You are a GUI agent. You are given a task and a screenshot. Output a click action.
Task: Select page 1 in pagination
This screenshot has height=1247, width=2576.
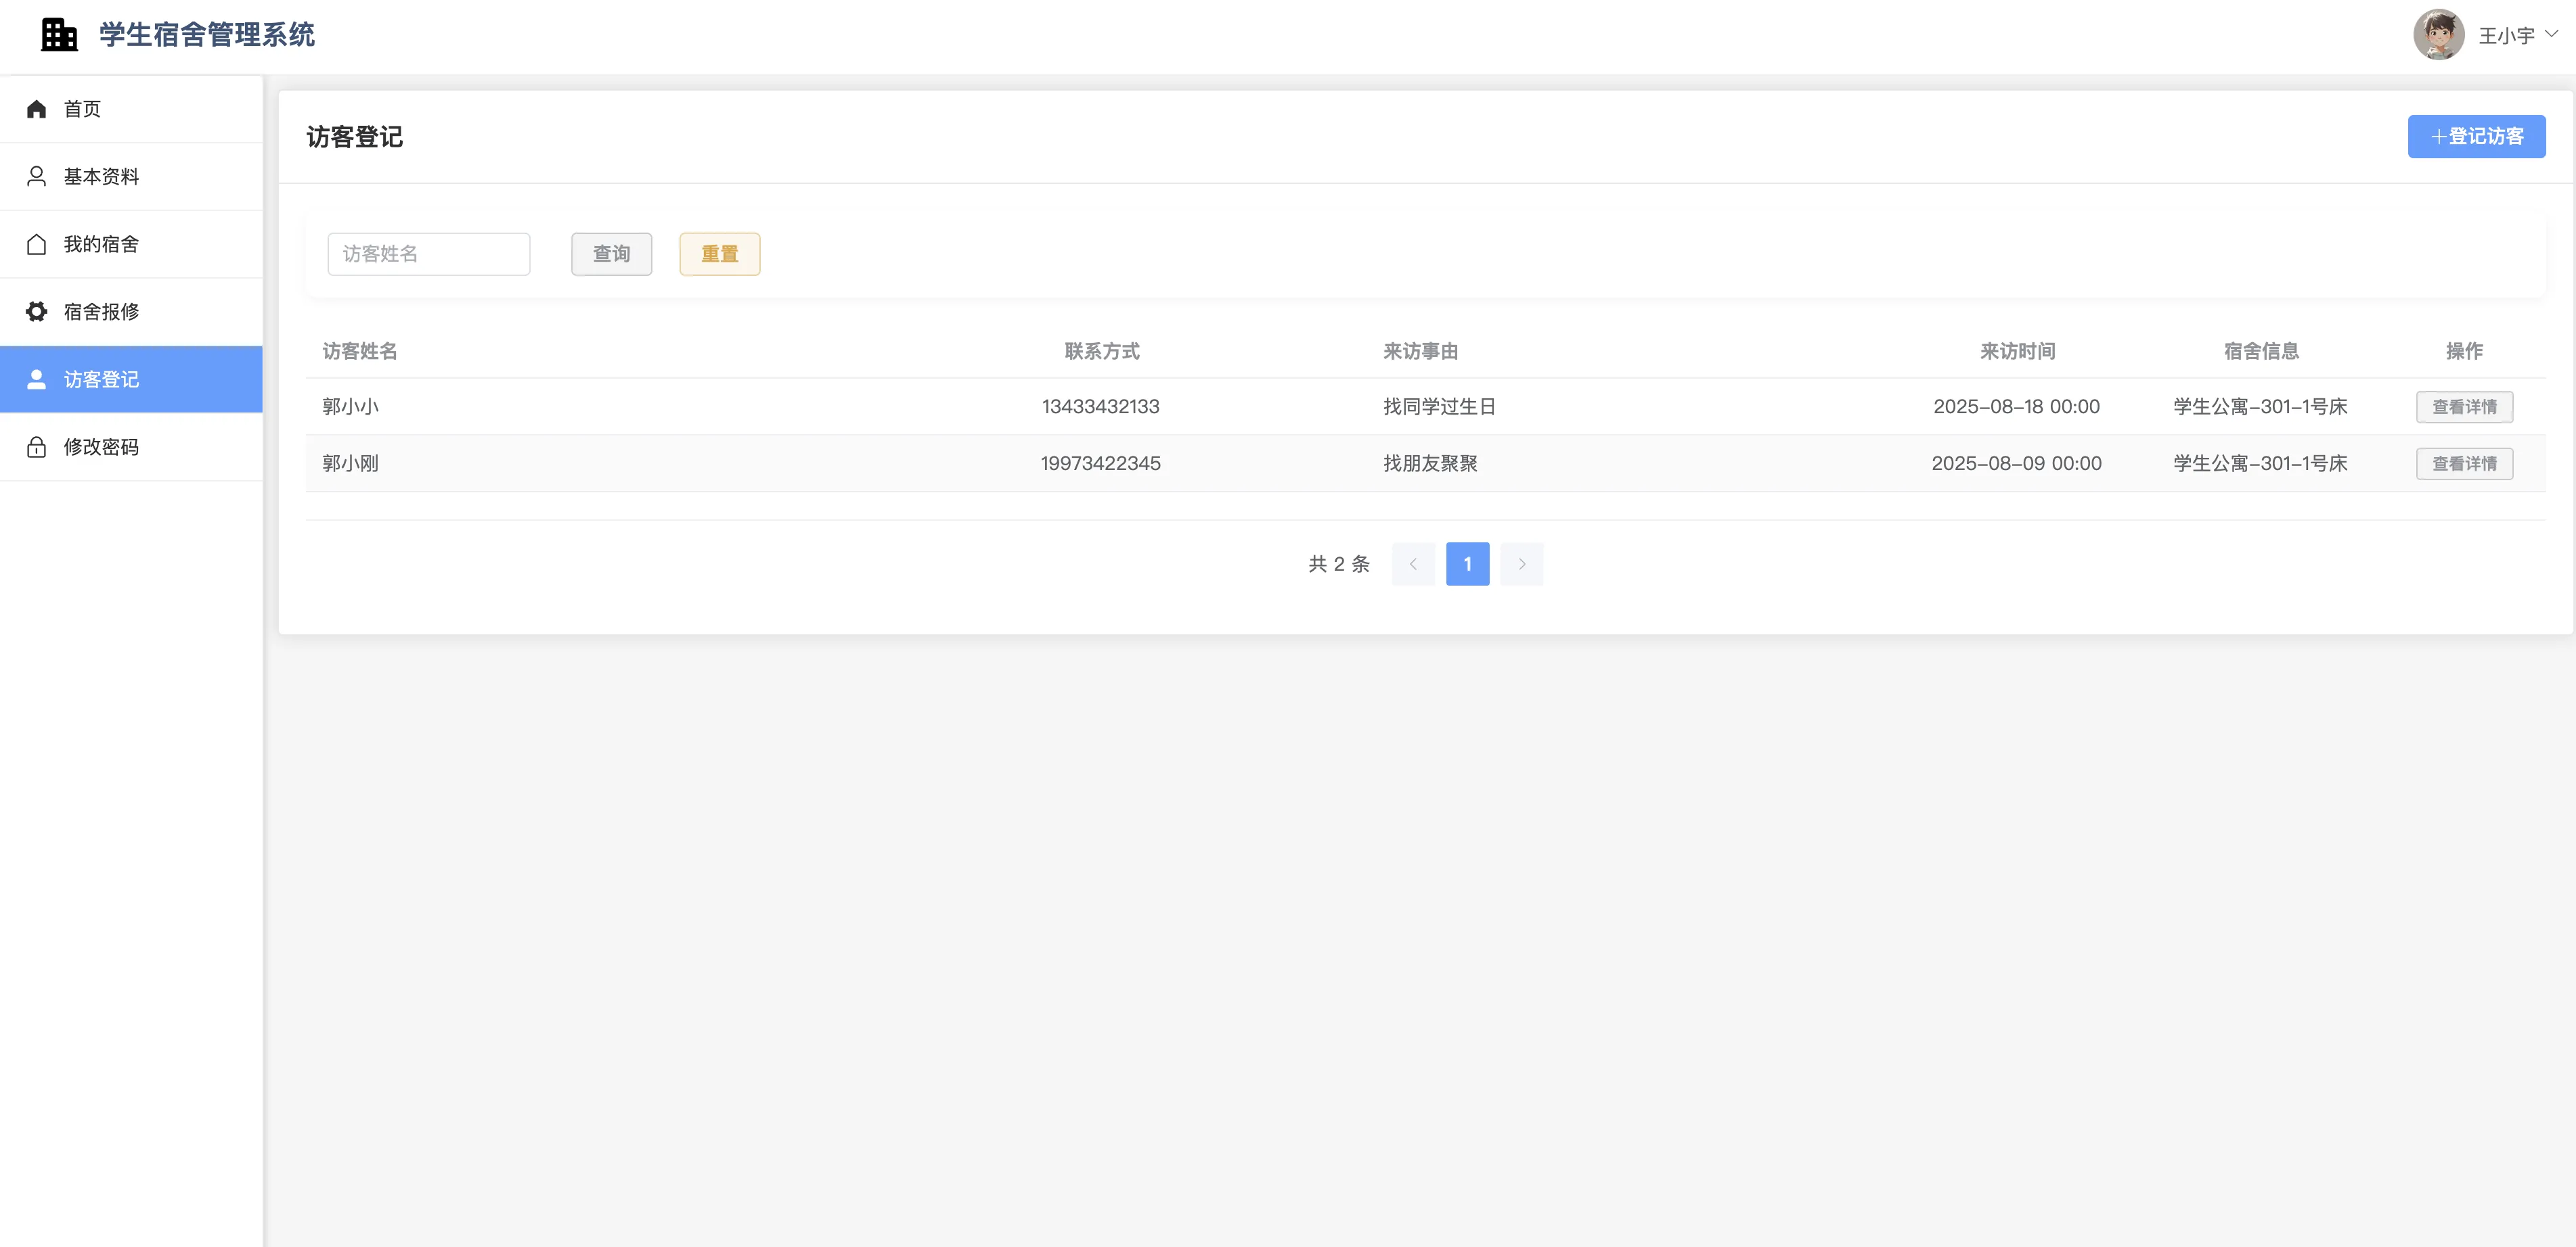tap(1467, 565)
